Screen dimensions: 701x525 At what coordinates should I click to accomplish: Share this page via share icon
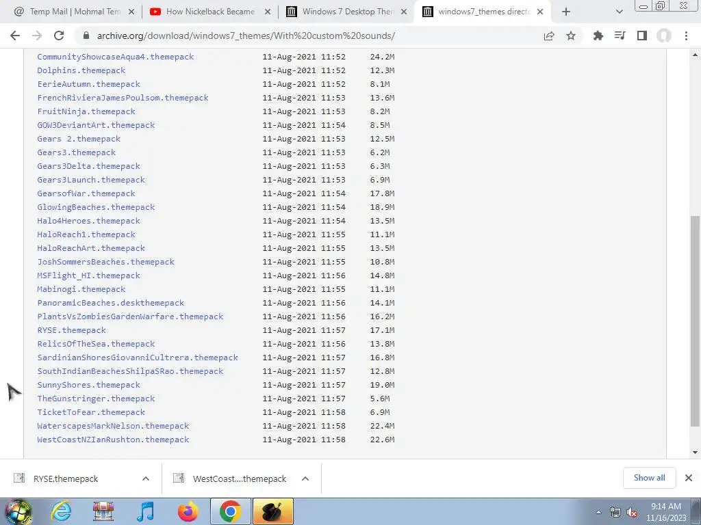pos(549,36)
